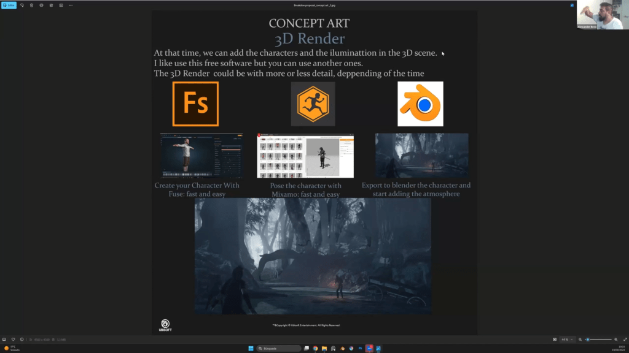This screenshot has height=353, width=629.
Task: Click the Photos app taskbar icon
Action: point(378,348)
